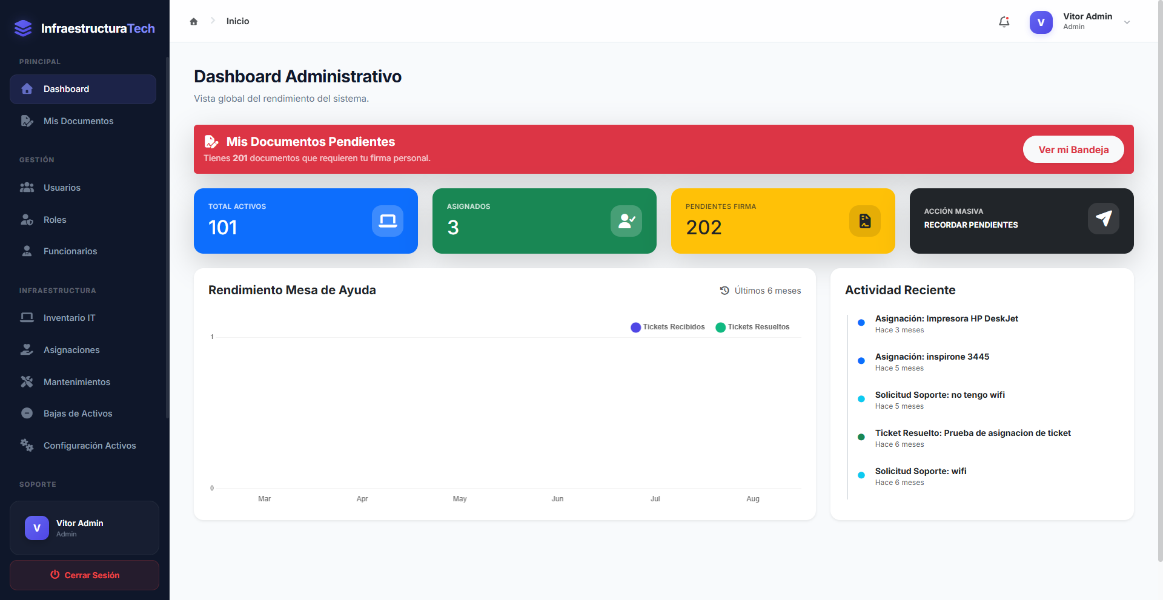Click the file-signature icon in red banner
Screen dimensions: 1163x600
tap(211, 142)
